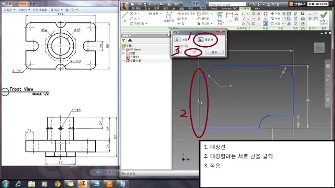
Task: Select the Rectangle (직사각형) tool
Action: point(137,23)
